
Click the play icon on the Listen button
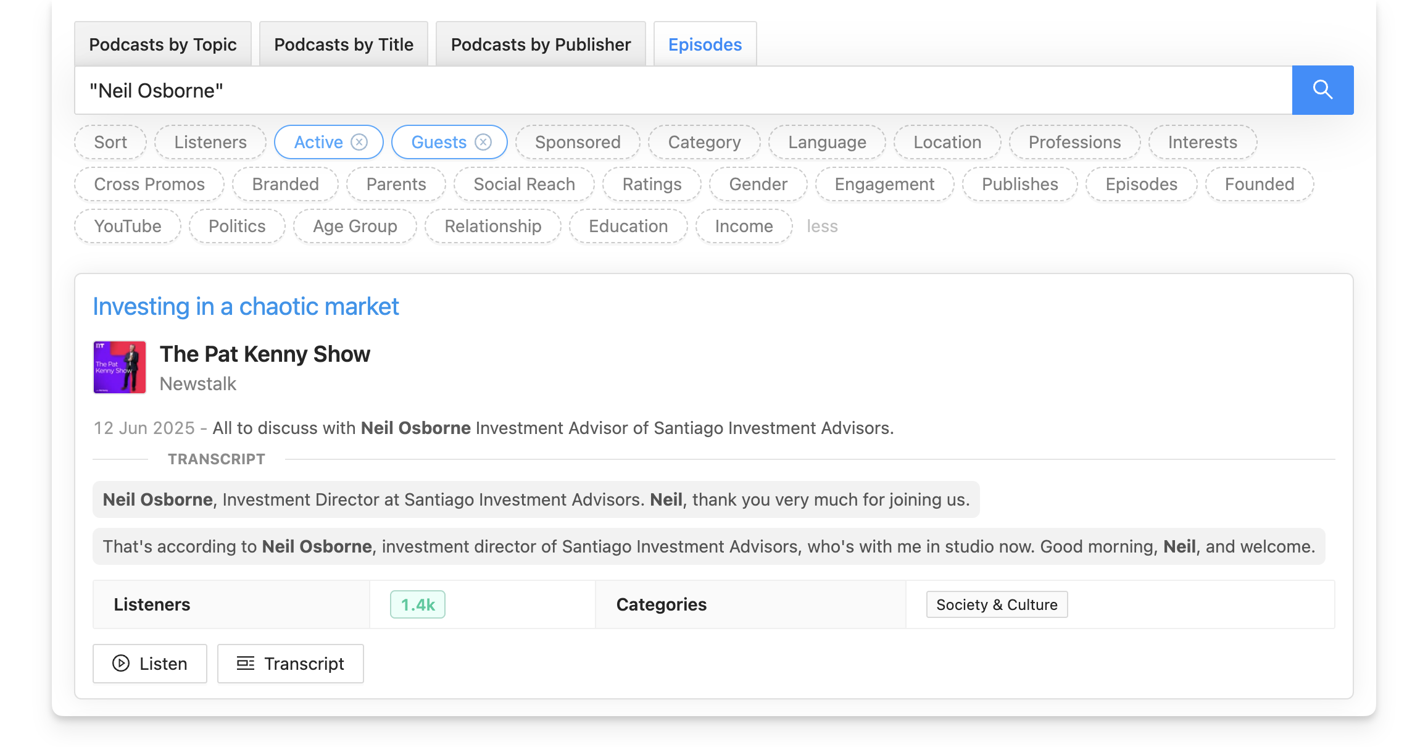click(120, 663)
